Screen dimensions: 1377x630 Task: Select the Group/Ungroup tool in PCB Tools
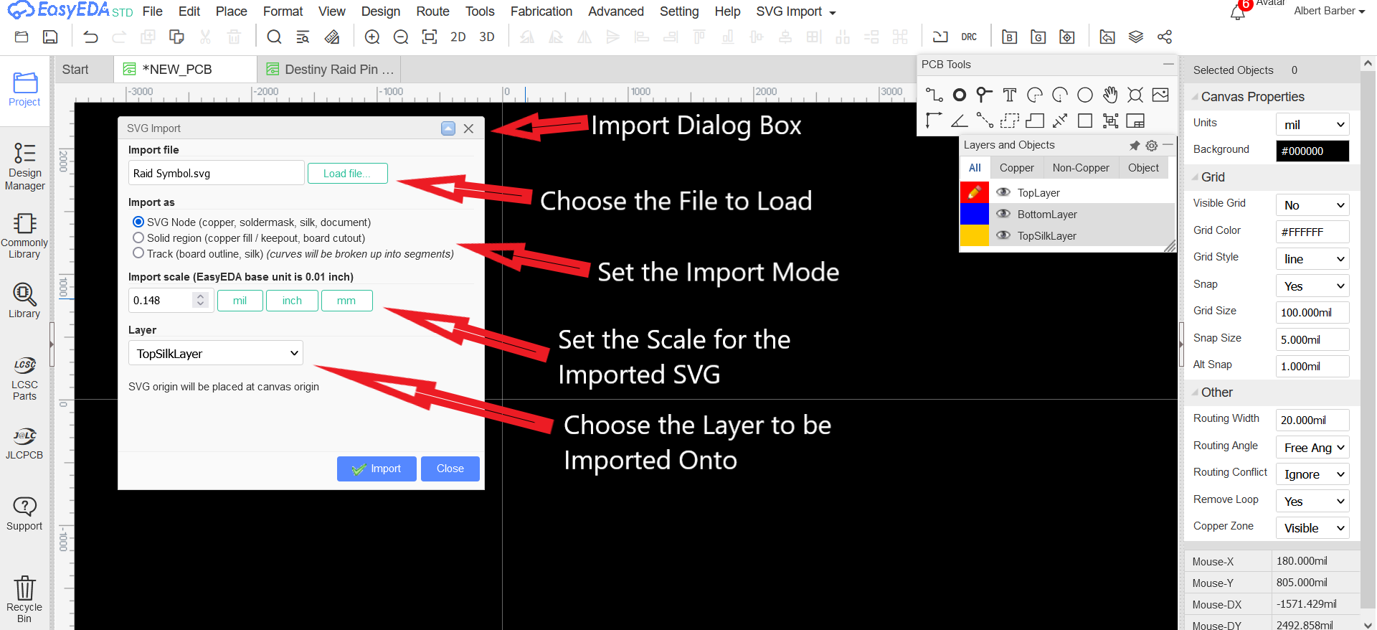pos(1110,121)
